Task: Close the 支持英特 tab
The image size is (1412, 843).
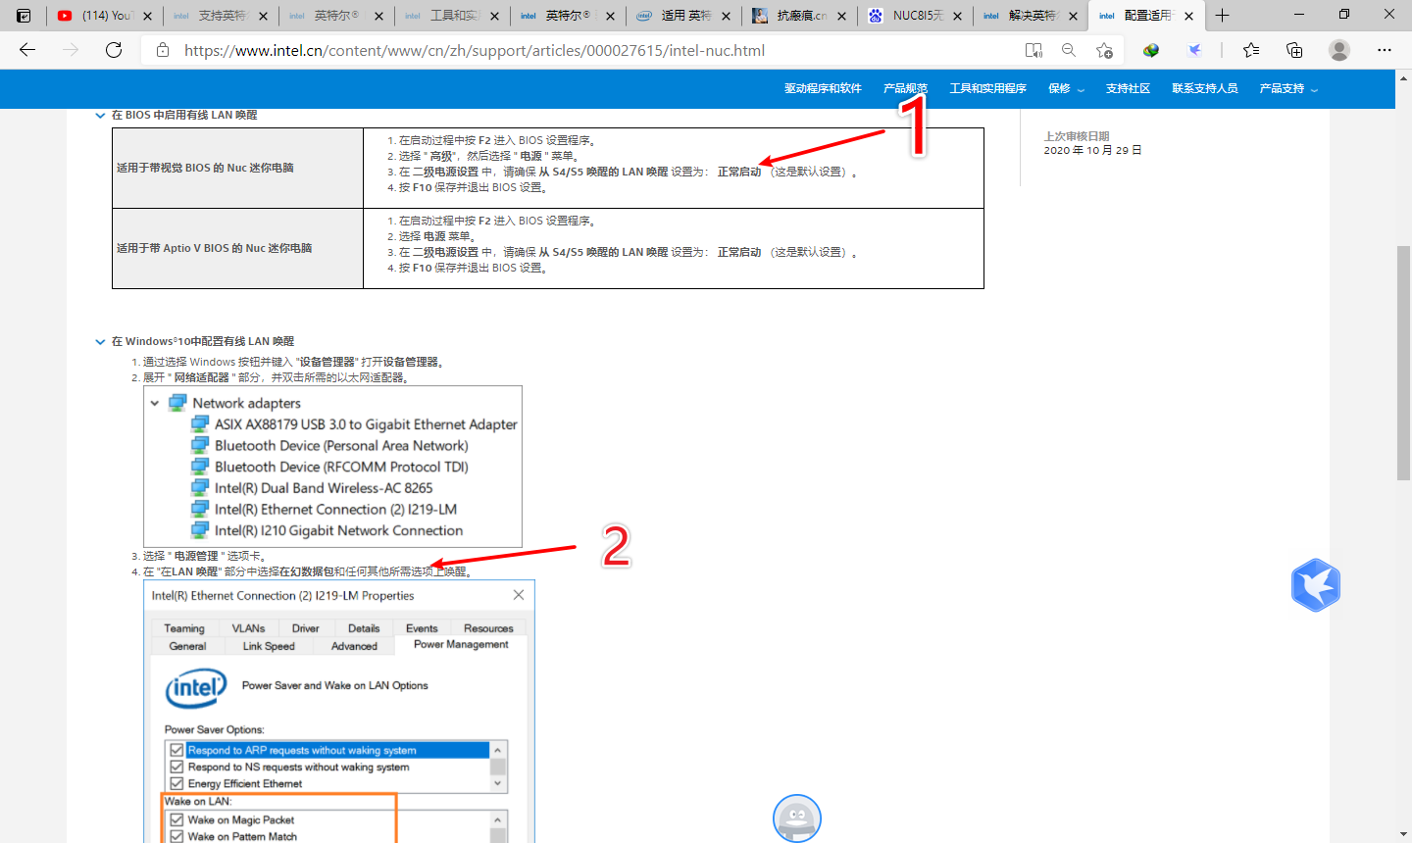Action: [264, 16]
